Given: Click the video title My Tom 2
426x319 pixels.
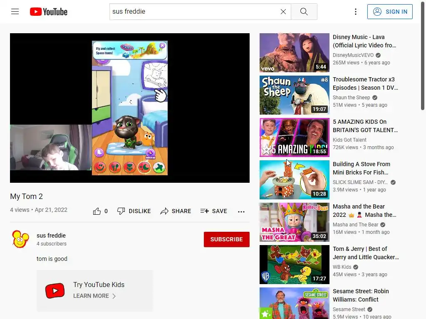Looking at the screenshot, I should 26,196.
